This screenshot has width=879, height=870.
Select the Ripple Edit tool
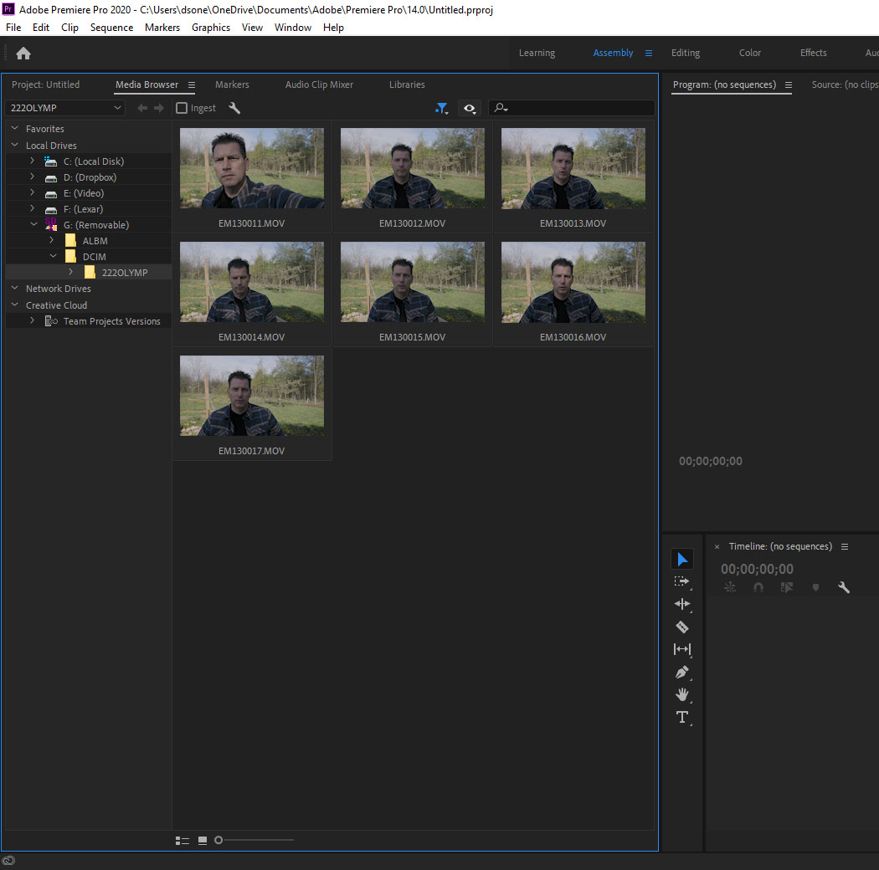pyautogui.click(x=682, y=604)
